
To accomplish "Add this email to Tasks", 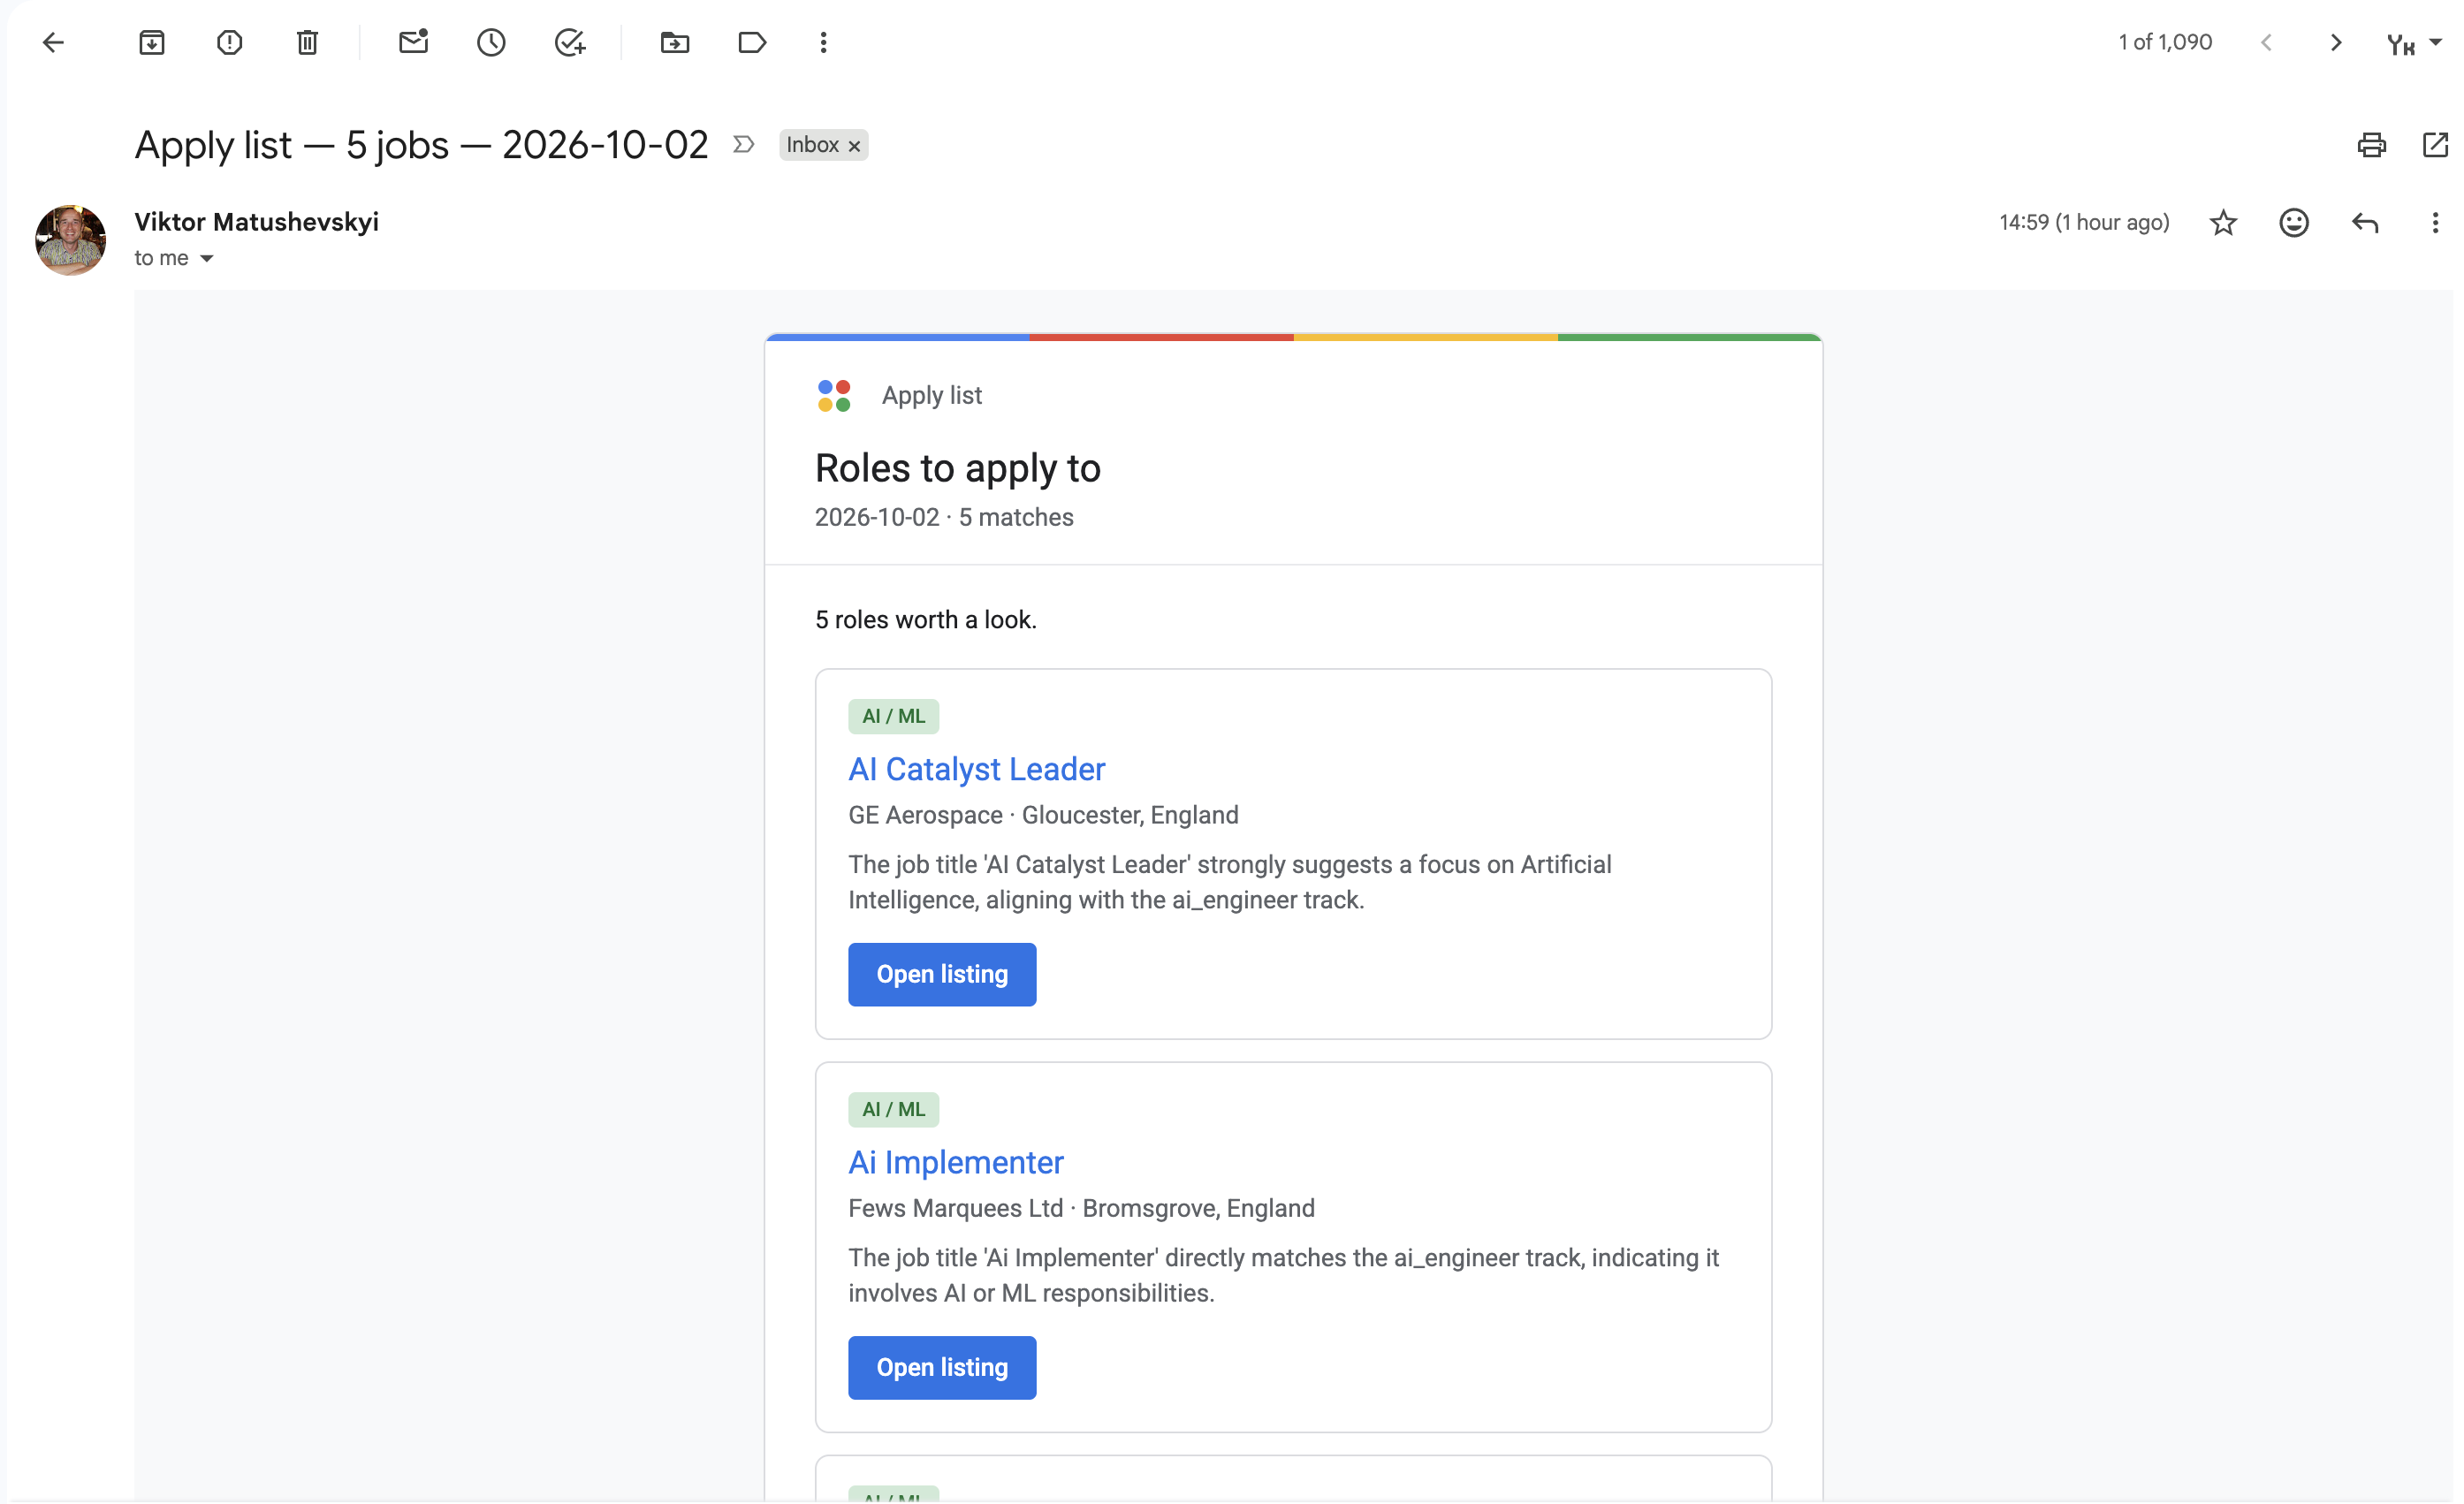I will 570,42.
